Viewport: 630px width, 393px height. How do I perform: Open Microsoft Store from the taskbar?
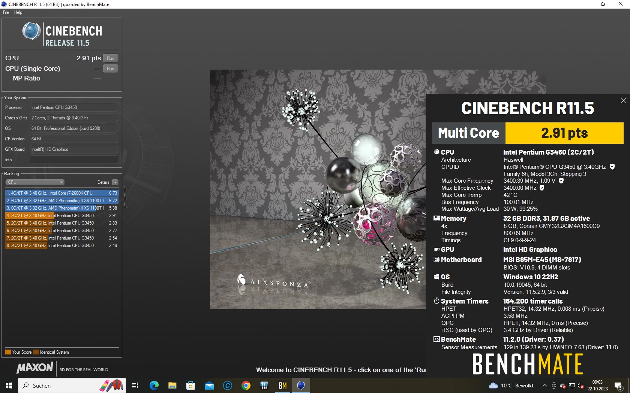point(190,386)
